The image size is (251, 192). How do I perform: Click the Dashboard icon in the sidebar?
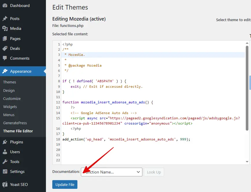[5, 5]
